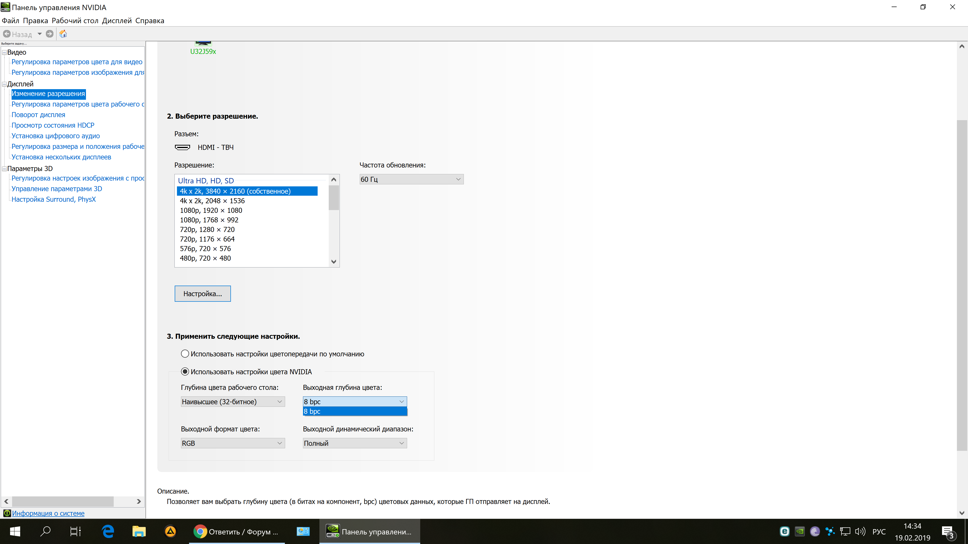Click resolution list scroll down arrow
The height and width of the screenshot is (544, 968).
click(334, 262)
